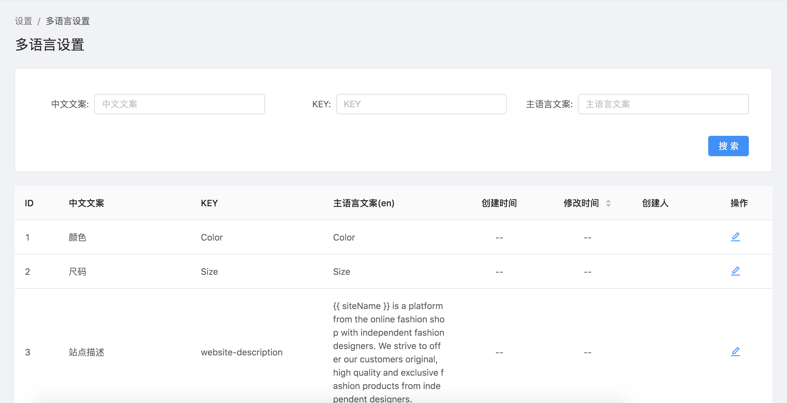Edit the 尺码 Size row
787x403 pixels.
point(735,271)
